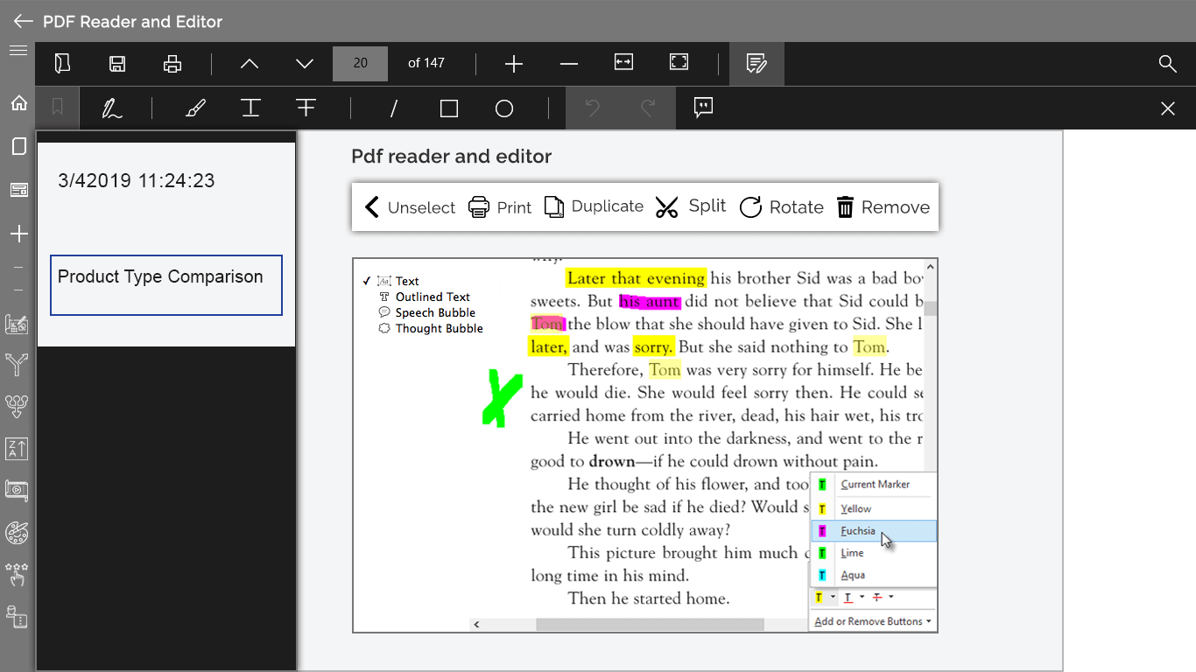The width and height of the screenshot is (1196, 672).
Task: Toggle the annotation edit mode button
Action: 756,63
